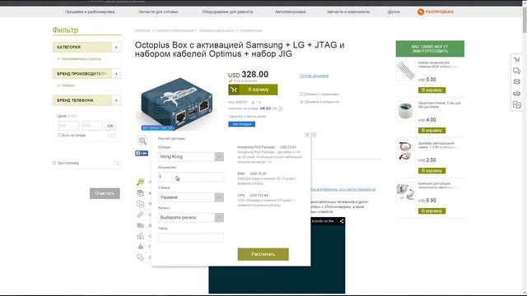Click the chain link tab icon
This screenshot has height=296, width=527.
[x=141, y=215]
